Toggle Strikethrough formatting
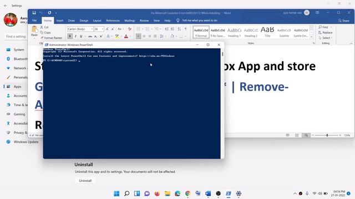This screenshot has height=199, width=355. pos(90,36)
